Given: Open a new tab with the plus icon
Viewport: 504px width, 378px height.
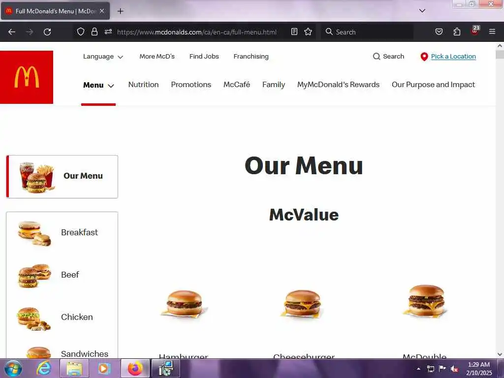Looking at the screenshot, I should [121, 11].
